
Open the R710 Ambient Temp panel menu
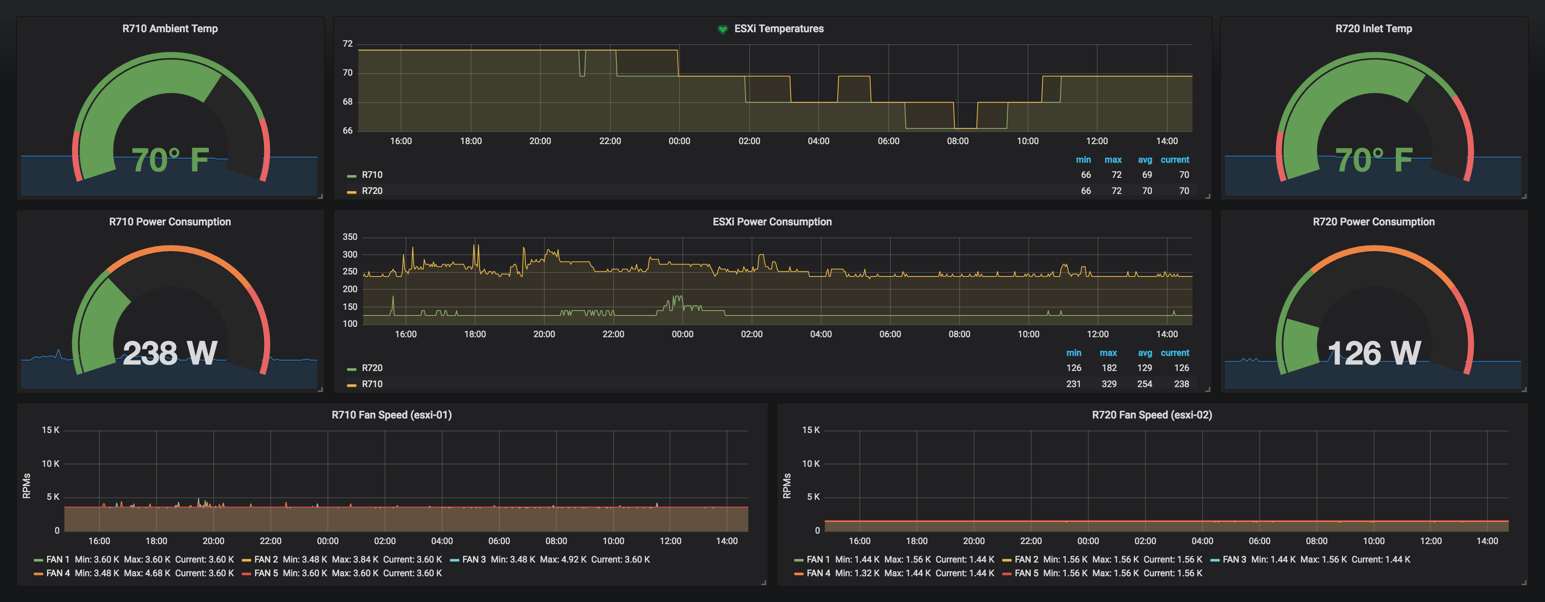tap(170, 28)
